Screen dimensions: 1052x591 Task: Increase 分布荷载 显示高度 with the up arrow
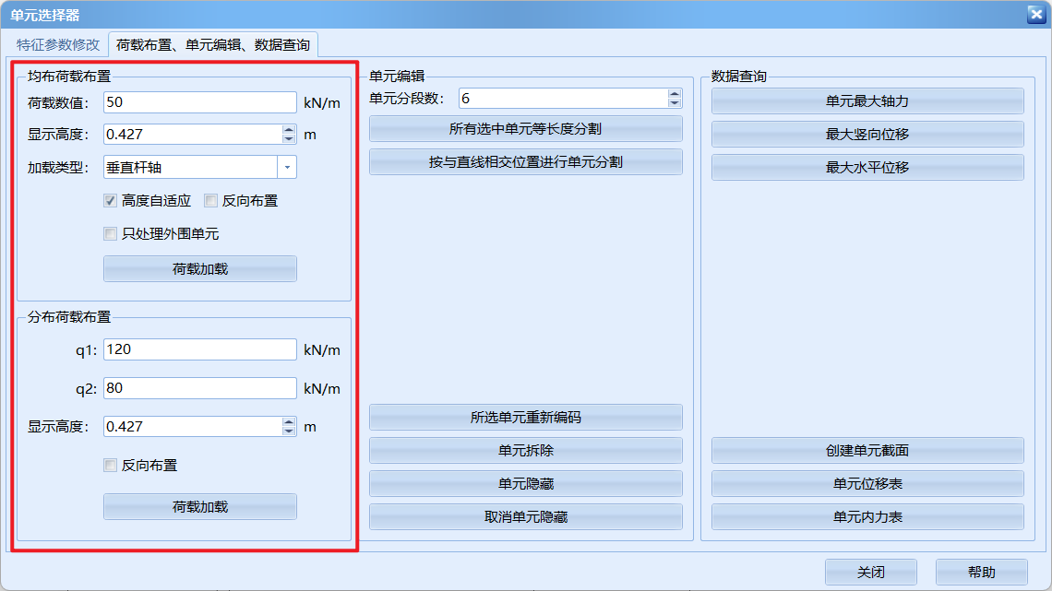tap(289, 422)
